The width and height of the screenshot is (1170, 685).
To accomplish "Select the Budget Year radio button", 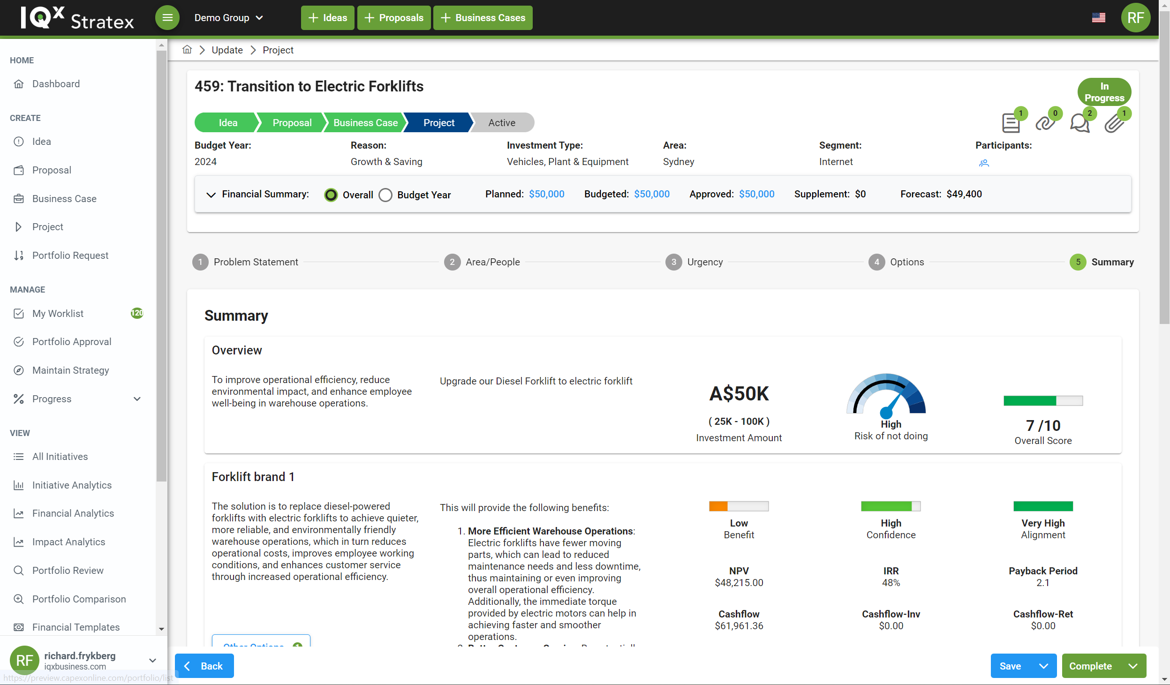I will (x=385, y=195).
